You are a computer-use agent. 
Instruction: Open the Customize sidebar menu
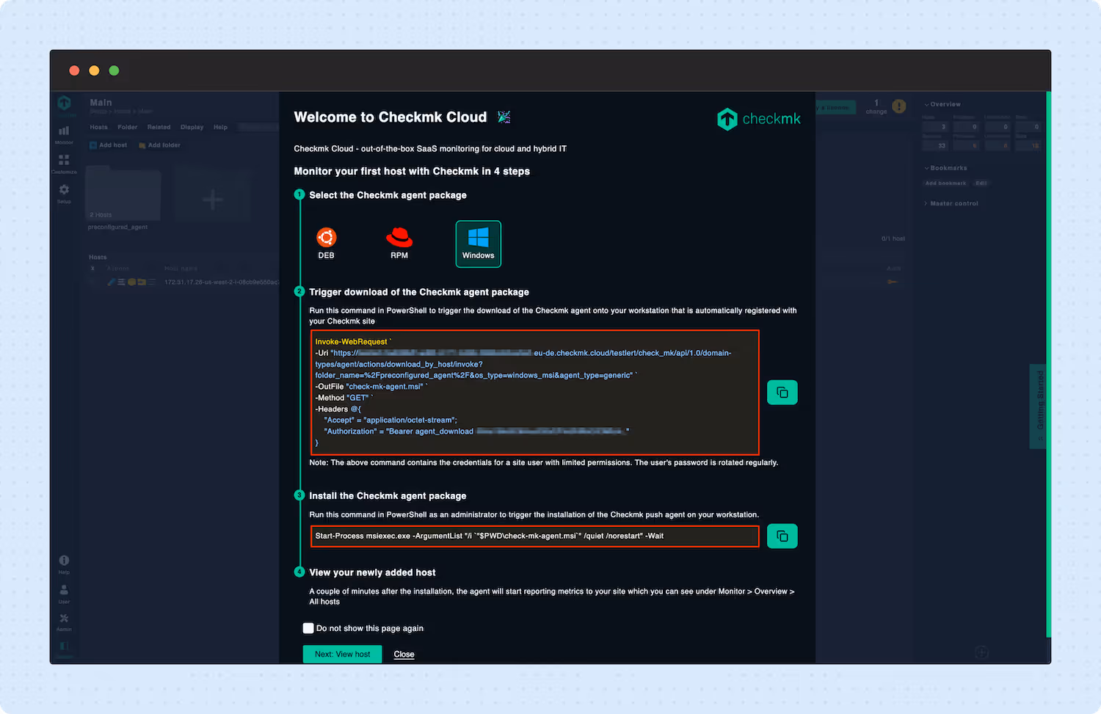point(64,164)
